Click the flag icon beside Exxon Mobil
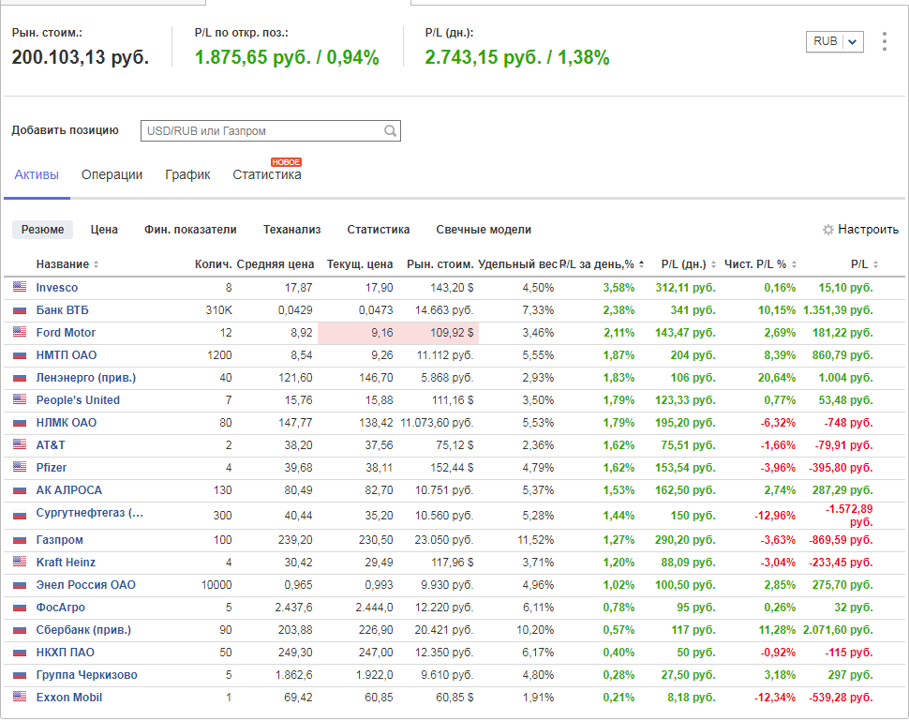Viewport: 909px width, 721px height. tap(20, 697)
